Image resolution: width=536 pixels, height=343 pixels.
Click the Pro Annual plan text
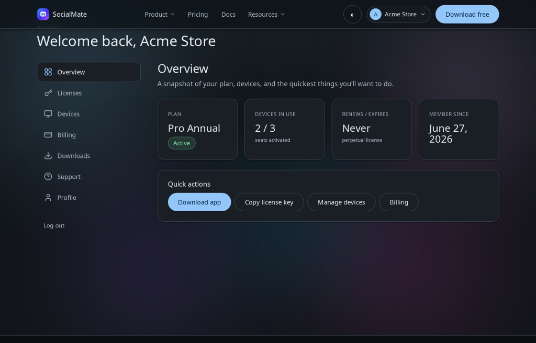pyautogui.click(x=194, y=128)
